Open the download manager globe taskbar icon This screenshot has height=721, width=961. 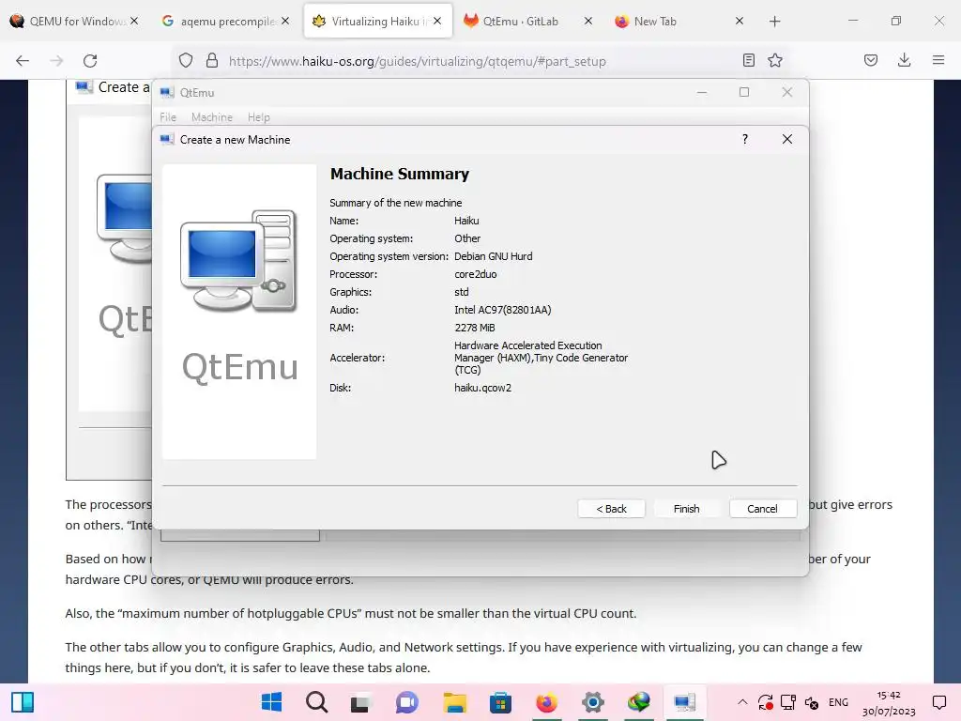[x=638, y=702]
